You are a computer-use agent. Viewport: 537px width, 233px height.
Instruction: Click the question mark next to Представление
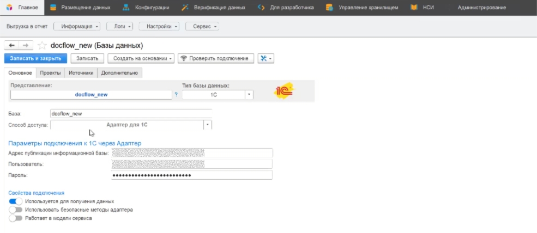(176, 95)
